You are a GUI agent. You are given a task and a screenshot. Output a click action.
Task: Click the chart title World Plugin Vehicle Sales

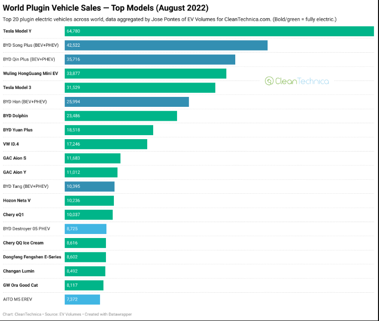[105, 8]
